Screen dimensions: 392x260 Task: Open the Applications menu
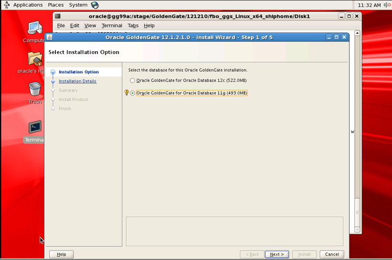coord(27,5)
